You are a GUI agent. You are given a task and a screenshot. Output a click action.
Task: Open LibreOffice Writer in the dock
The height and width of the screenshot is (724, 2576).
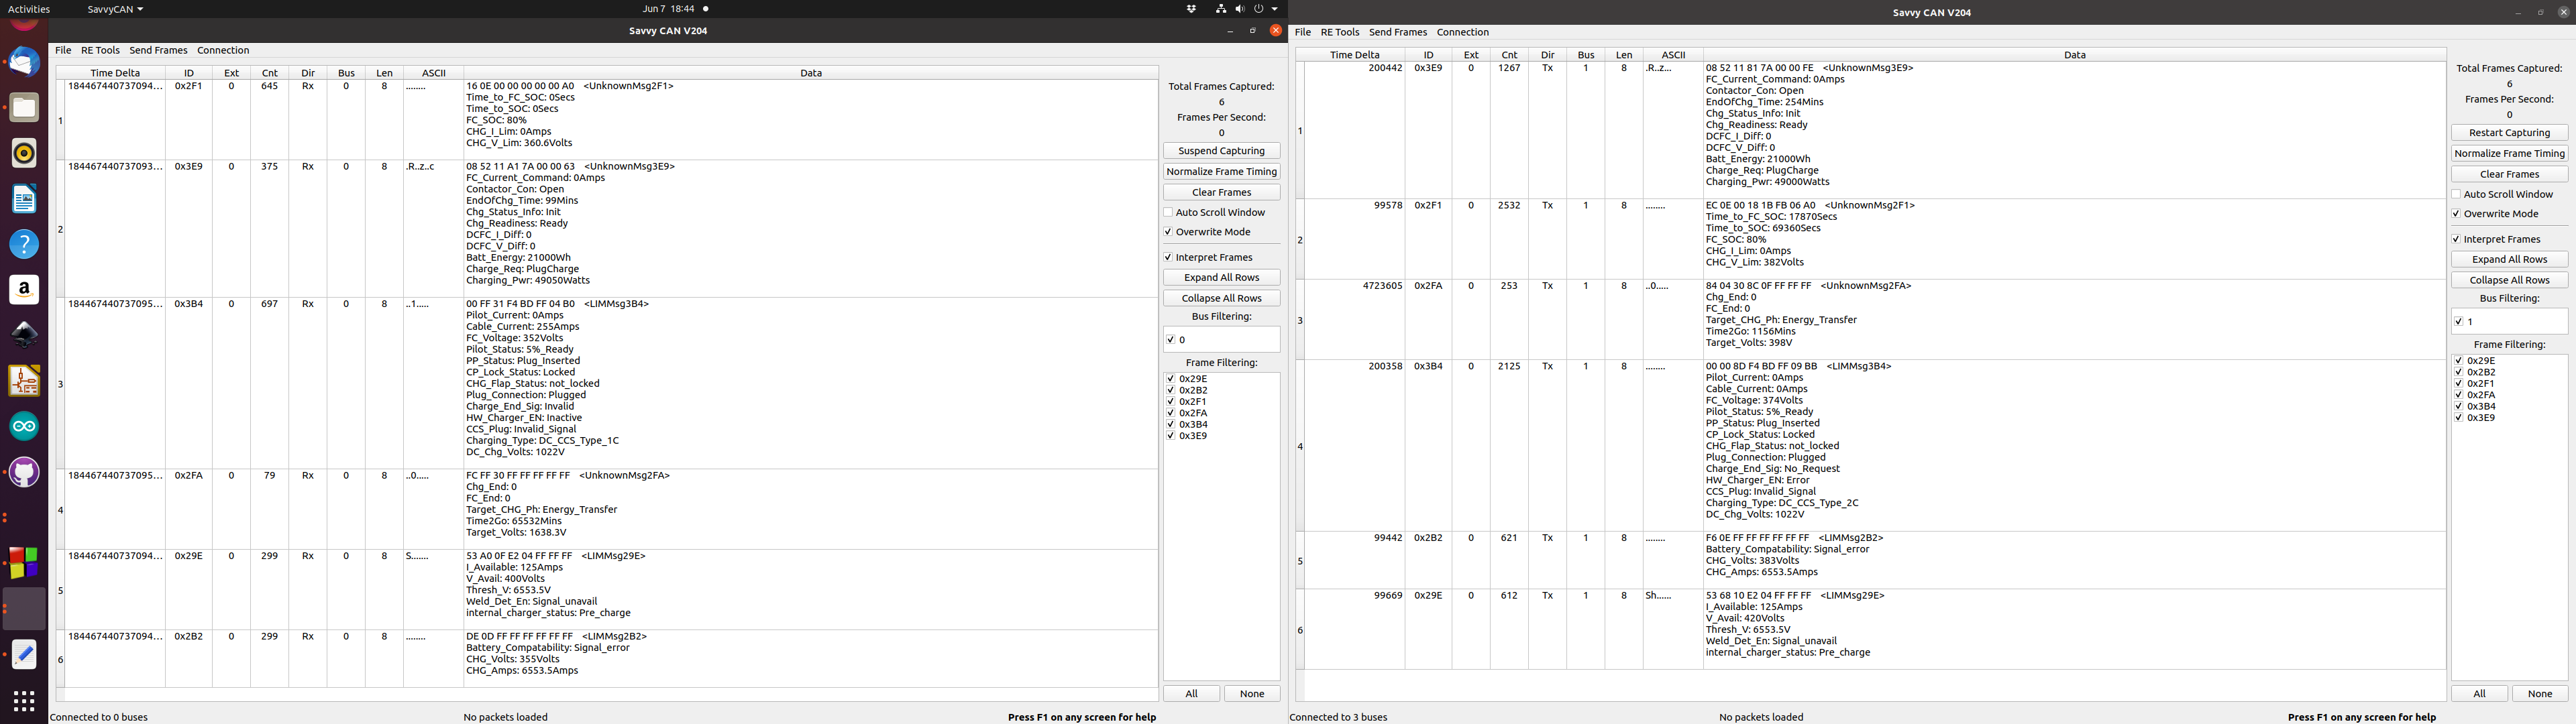coord(24,199)
